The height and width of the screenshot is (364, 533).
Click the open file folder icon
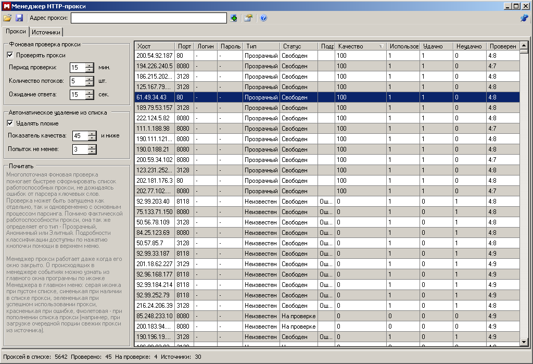pos(7,18)
